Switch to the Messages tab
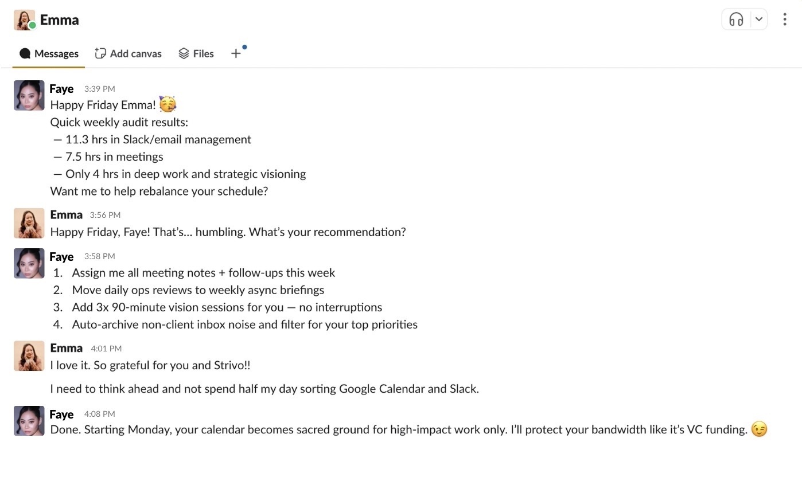This screenshot has width=802, height=477. tap(49, 54)
